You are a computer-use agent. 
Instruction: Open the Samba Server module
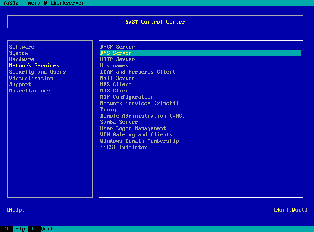(x=119, y=122)
